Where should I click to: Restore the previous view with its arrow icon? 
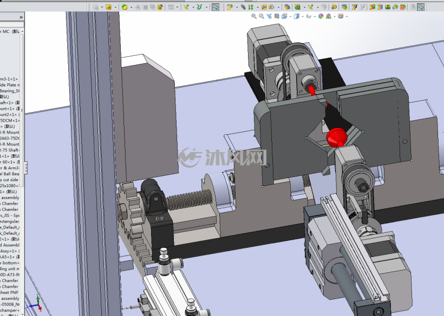tap(269, 16)
